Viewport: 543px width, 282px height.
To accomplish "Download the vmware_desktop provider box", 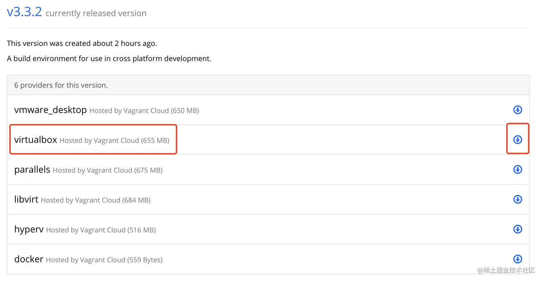I will [x=518, y=110].
